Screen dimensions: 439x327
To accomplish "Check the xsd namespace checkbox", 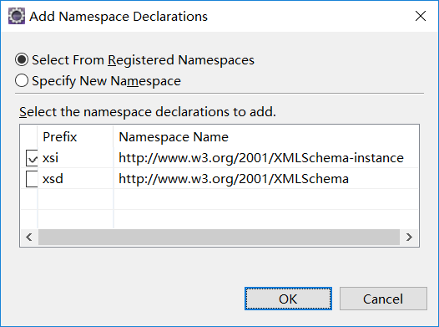I will point(32,179).
